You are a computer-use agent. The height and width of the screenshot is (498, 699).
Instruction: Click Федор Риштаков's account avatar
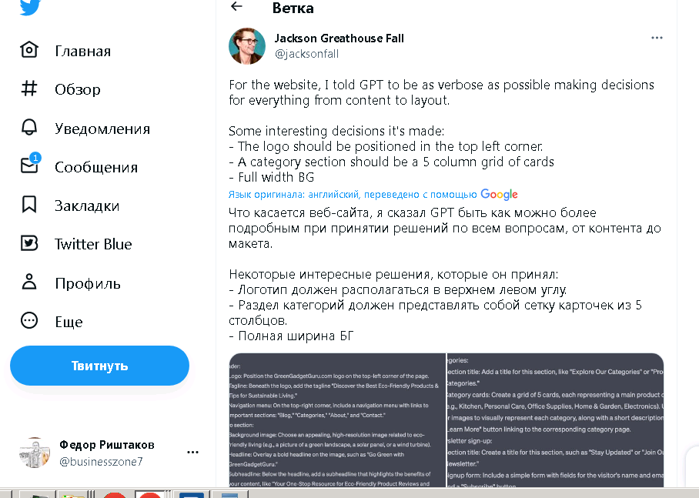click(x=35, y=453)
